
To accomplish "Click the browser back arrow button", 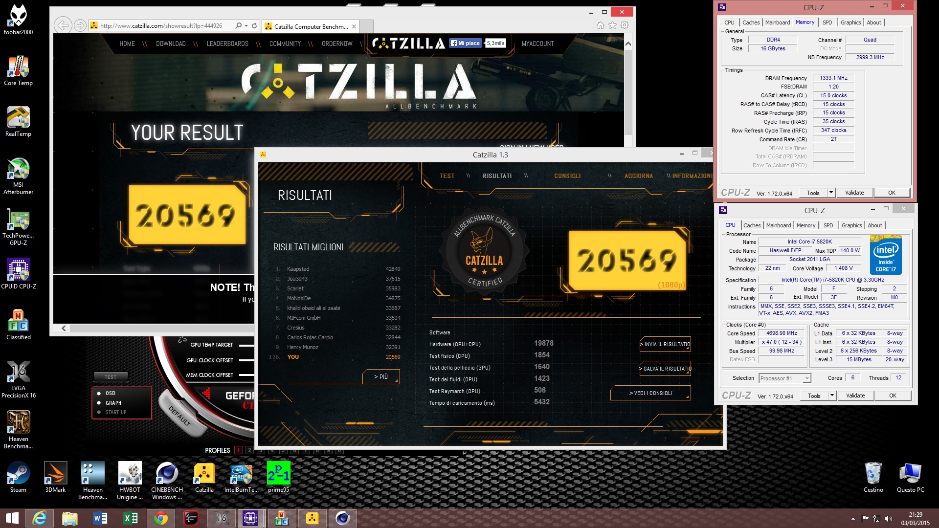I will pyautogui.click(x=63, y=25).
